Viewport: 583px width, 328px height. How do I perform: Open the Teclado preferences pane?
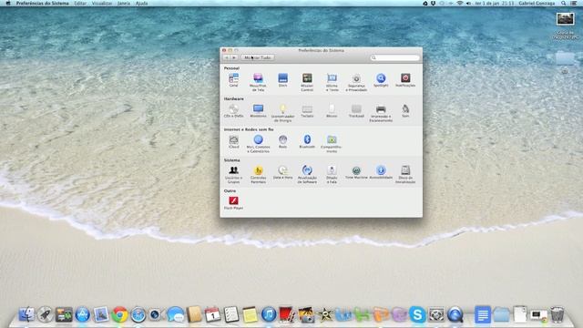[x=307, y=111]
